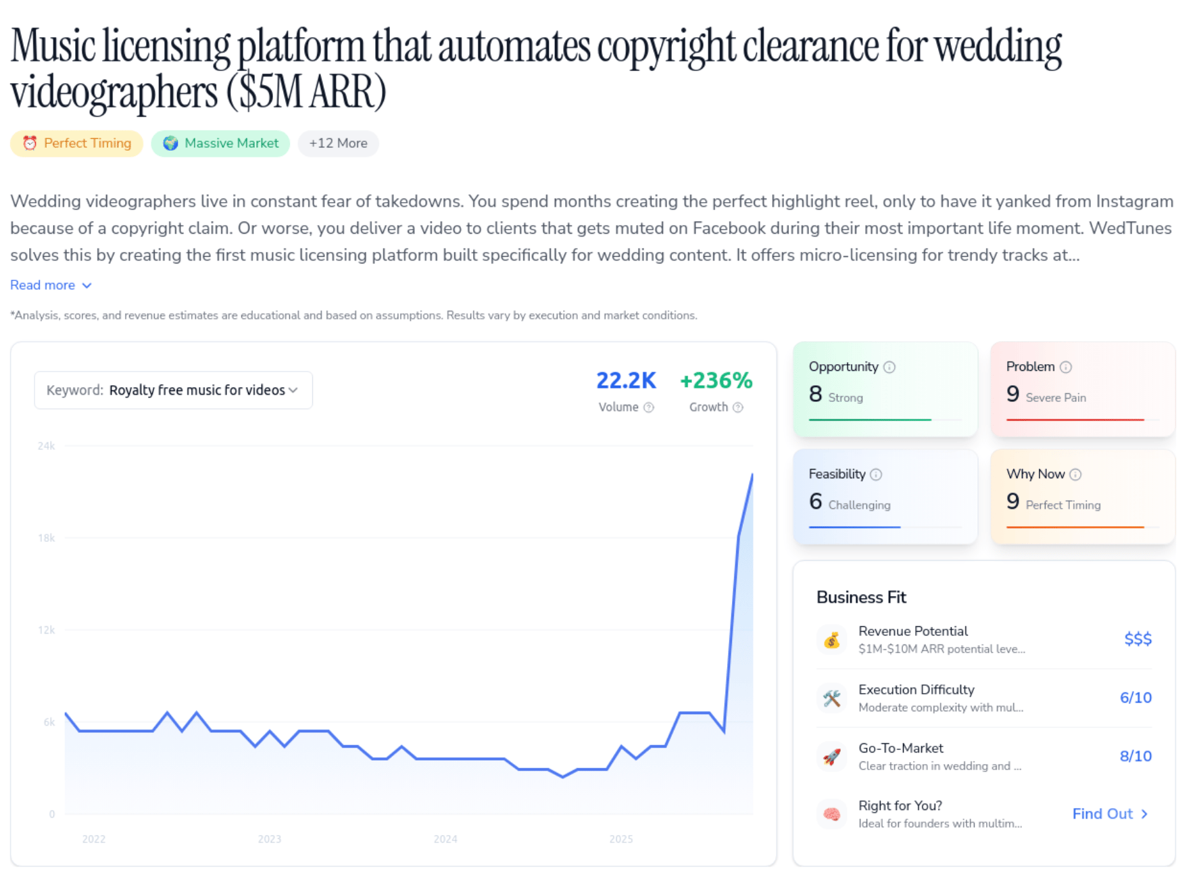Image resolution: width=1199 pixels, height=885 pixels.
Task: Click the brain Right for You icon
Action: pyautogui.click(x=832, y=814)
